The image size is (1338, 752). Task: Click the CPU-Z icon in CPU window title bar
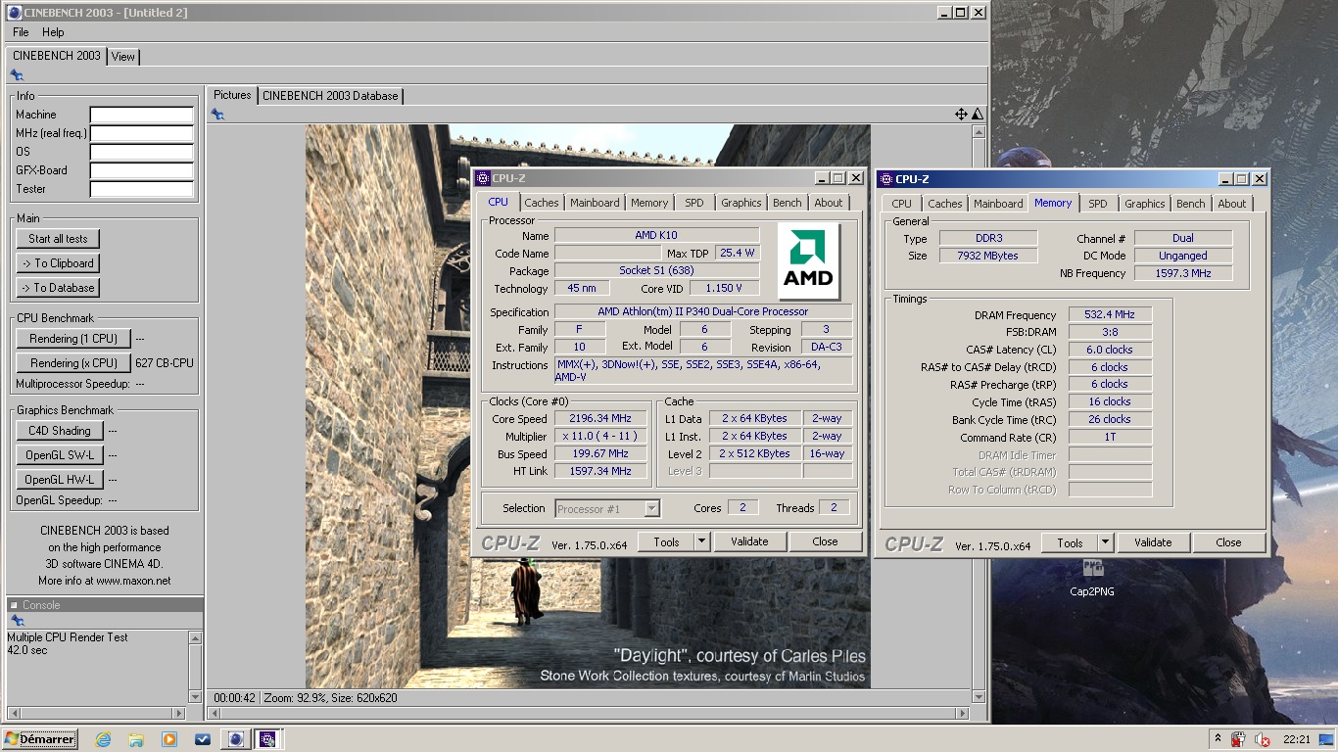[x=482, y=178]
